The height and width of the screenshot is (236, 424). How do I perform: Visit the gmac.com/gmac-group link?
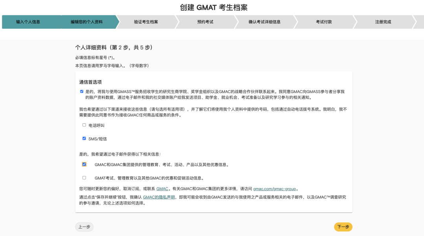point(274,189)
